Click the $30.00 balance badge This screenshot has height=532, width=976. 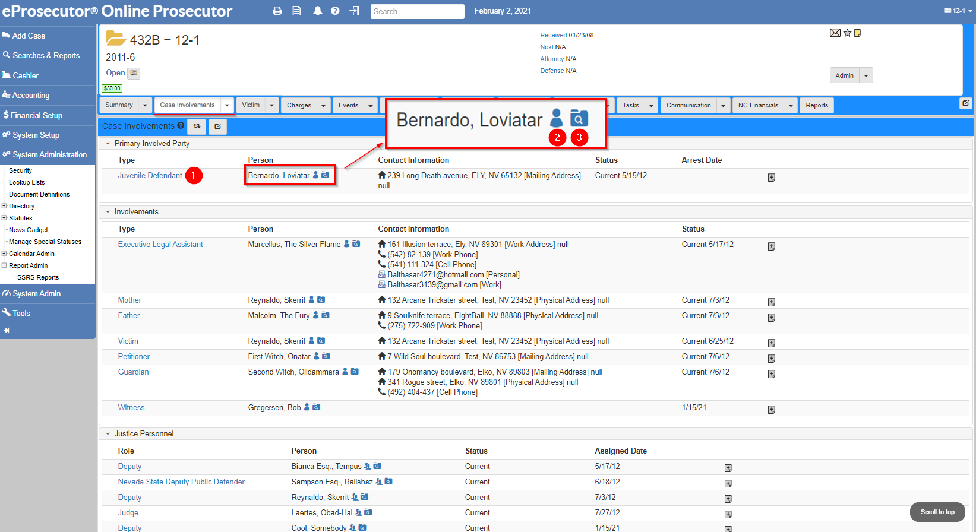[x=112, y=88]
